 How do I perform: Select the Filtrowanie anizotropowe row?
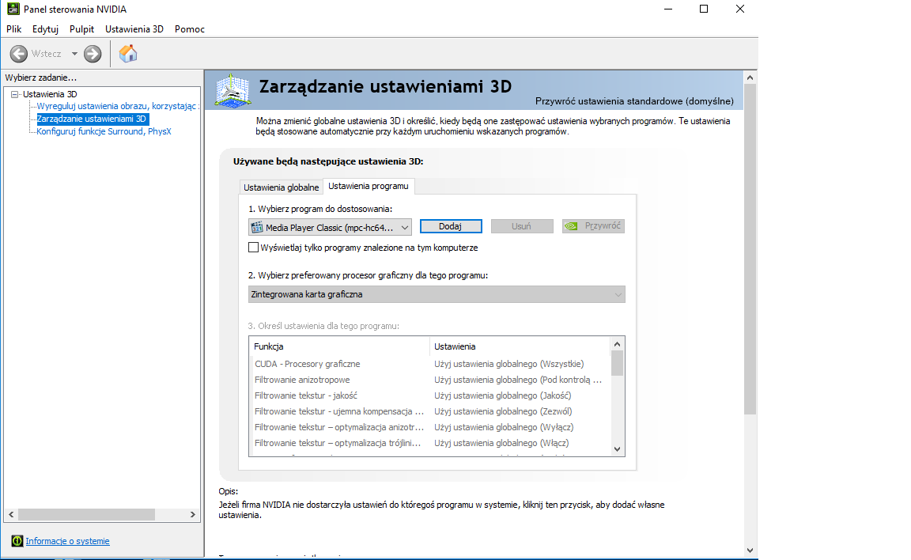click(430, 380)
